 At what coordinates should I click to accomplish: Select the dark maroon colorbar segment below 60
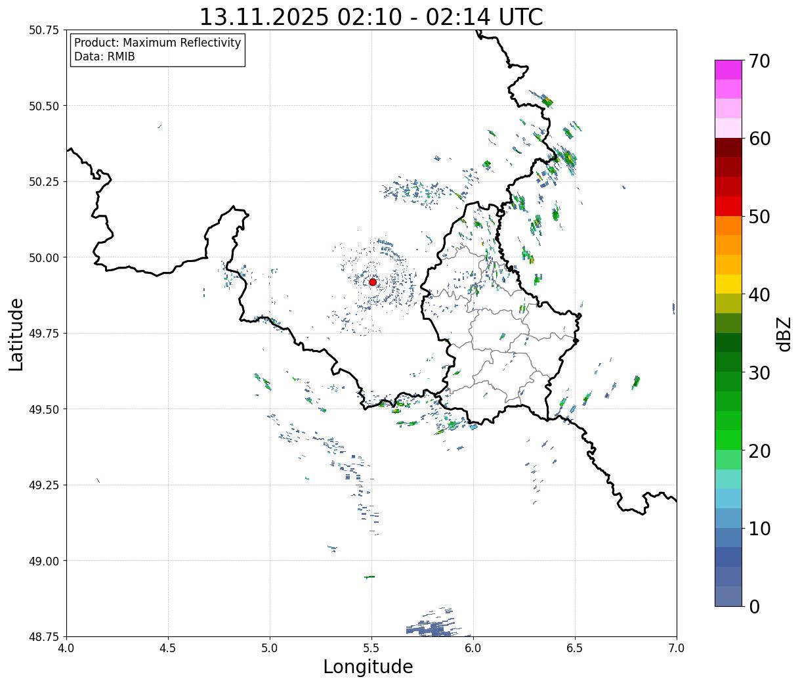[728, 147]
